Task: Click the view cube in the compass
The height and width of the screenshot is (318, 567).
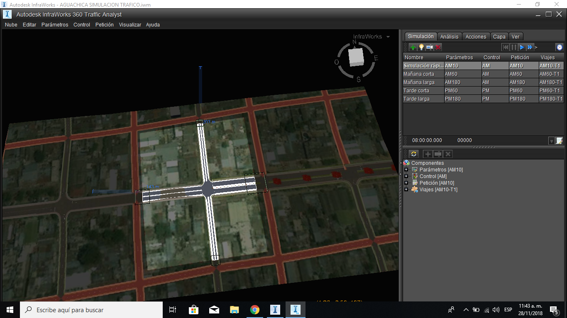Action: pos(356,57)
